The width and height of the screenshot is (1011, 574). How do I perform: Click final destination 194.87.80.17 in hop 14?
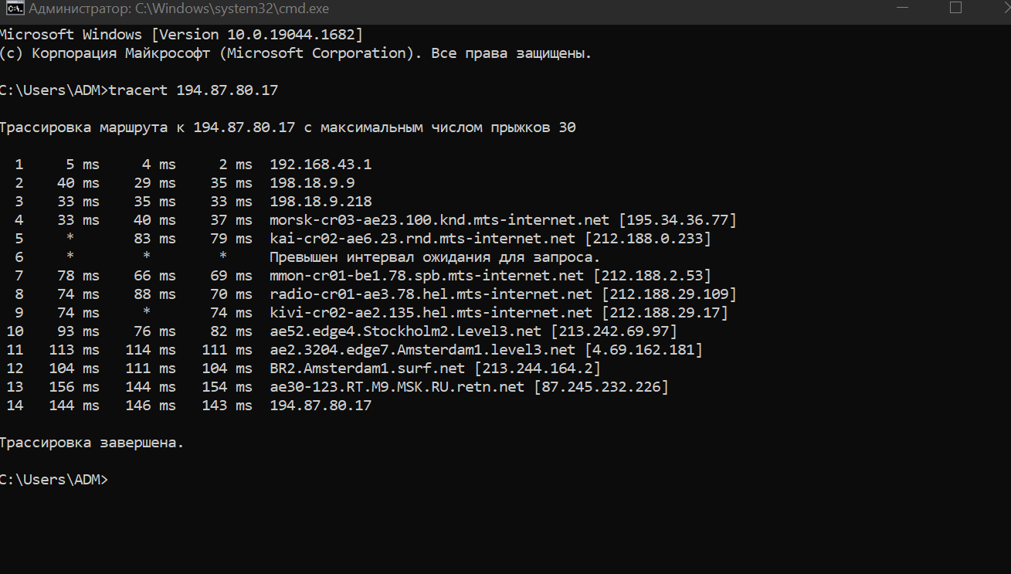(x=321, y=406)
